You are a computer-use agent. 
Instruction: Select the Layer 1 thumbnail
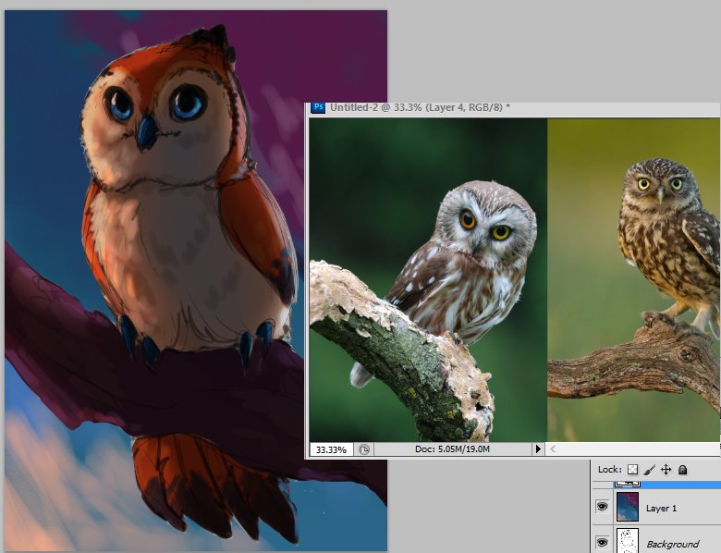(x=628, y=507)
